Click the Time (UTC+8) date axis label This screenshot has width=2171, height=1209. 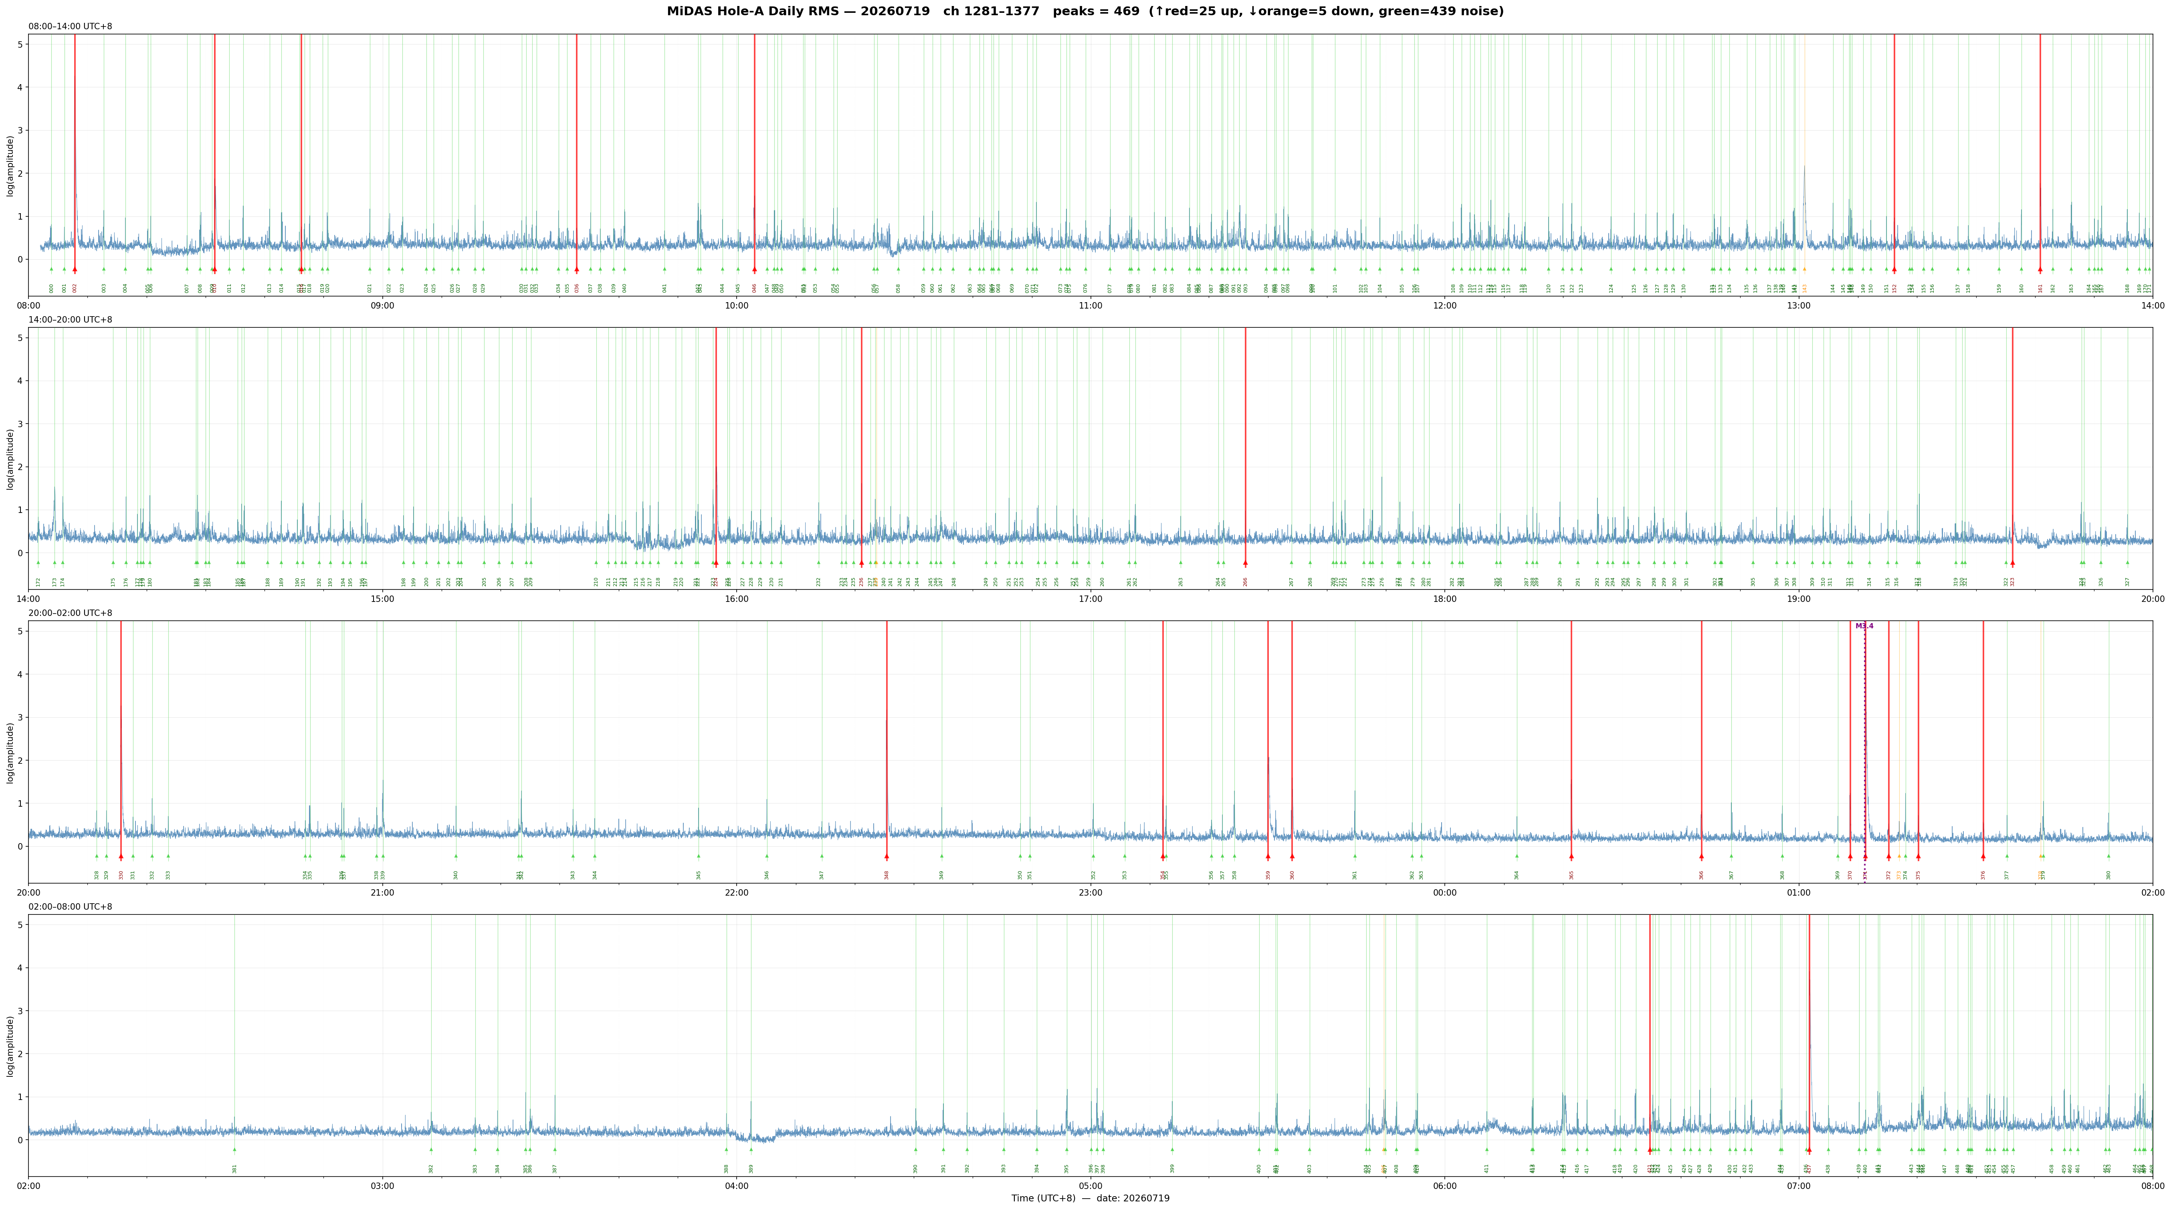coord(1091,1198)
